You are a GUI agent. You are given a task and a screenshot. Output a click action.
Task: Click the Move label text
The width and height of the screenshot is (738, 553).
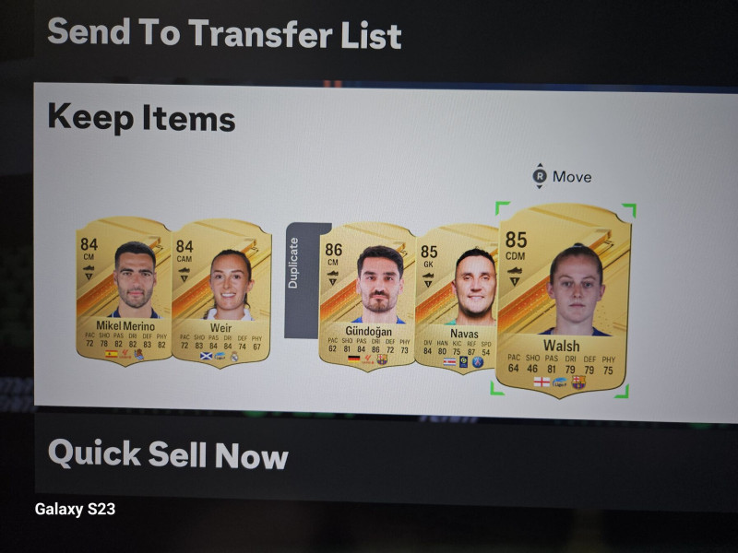coord(572,177)
